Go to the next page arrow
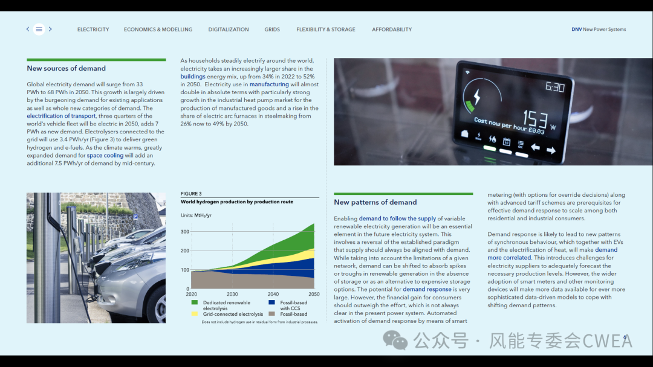The image size is (653, 367). [50, 29]
